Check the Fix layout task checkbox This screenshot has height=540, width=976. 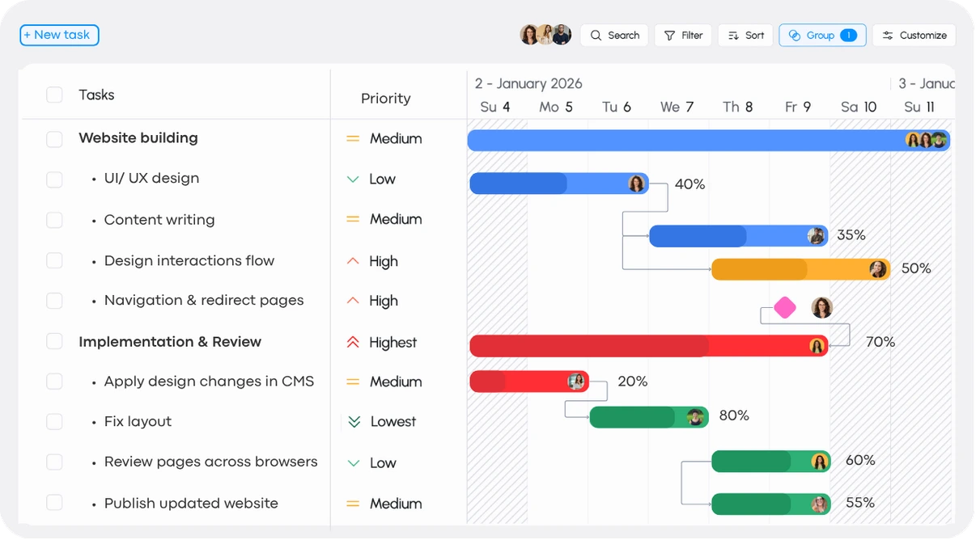tap(54, 421)
